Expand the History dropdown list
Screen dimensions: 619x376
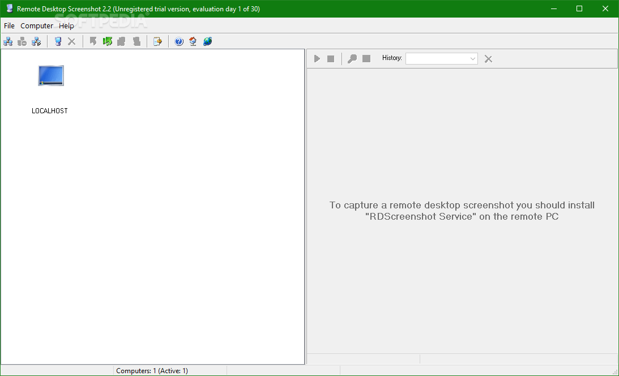pyautogui.click(x=472, y=59)
